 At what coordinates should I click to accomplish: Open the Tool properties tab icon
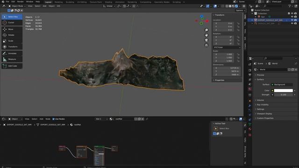pos(250,65)
